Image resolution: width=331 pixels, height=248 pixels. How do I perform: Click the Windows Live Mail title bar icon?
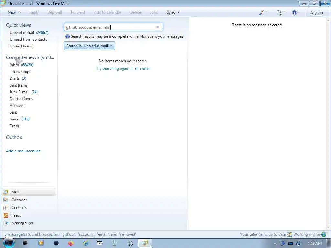coord(3,3)
